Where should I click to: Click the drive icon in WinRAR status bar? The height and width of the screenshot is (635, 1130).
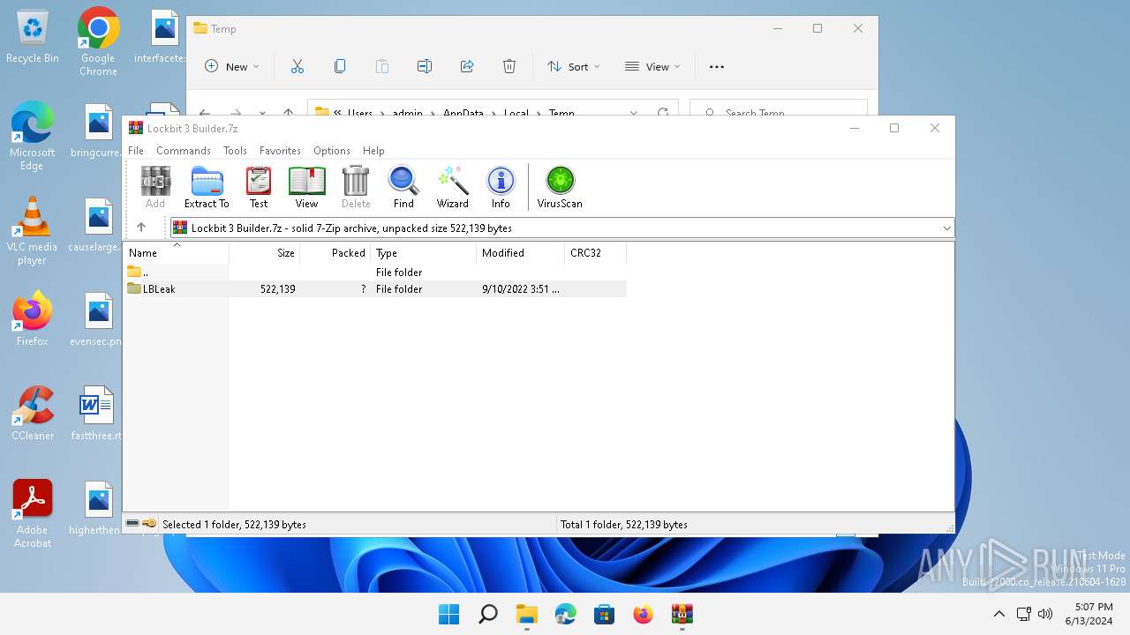(x=132, y=524)
